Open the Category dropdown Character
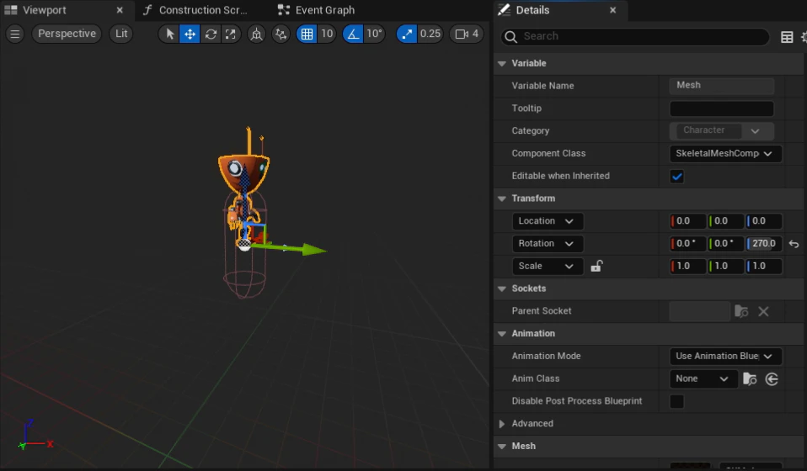Image resolution: width=807 pixels, height=471 pixels. pyautogui.click(x=722, y=130)
